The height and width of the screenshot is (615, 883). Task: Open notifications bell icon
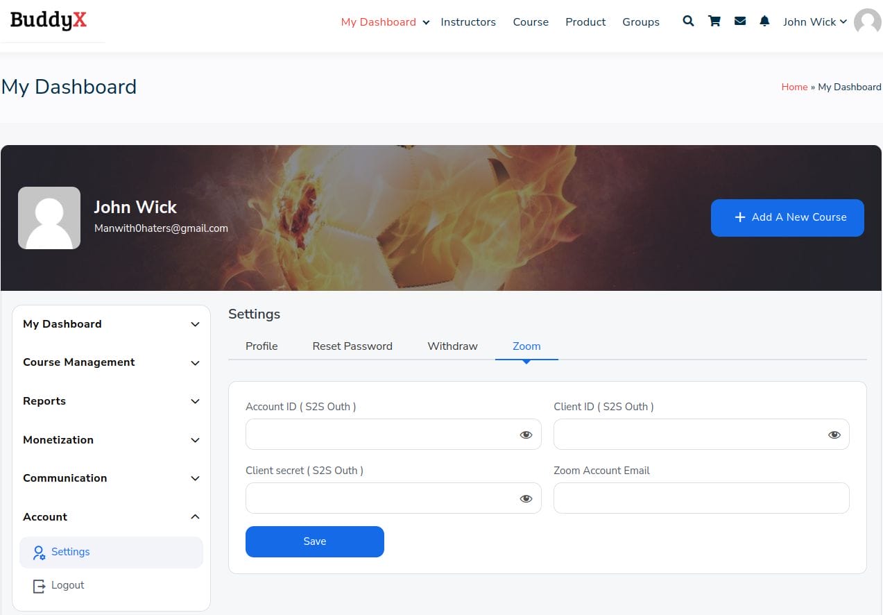[764, 22]
